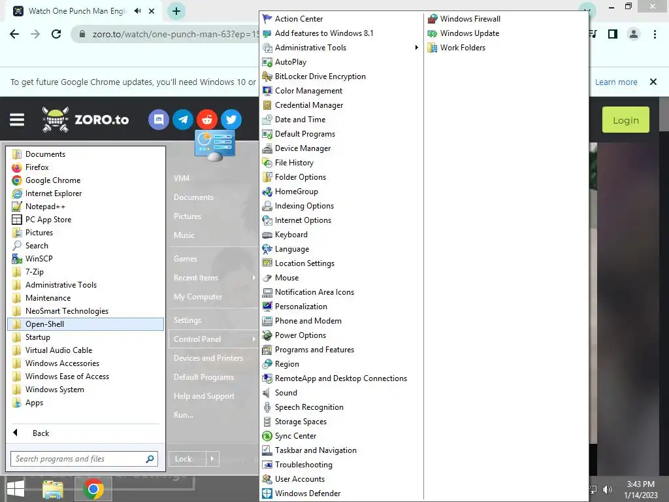Screen dimensions: 669x502
Task: Mute the tab audio speaker icon
Action: [137, 11]
